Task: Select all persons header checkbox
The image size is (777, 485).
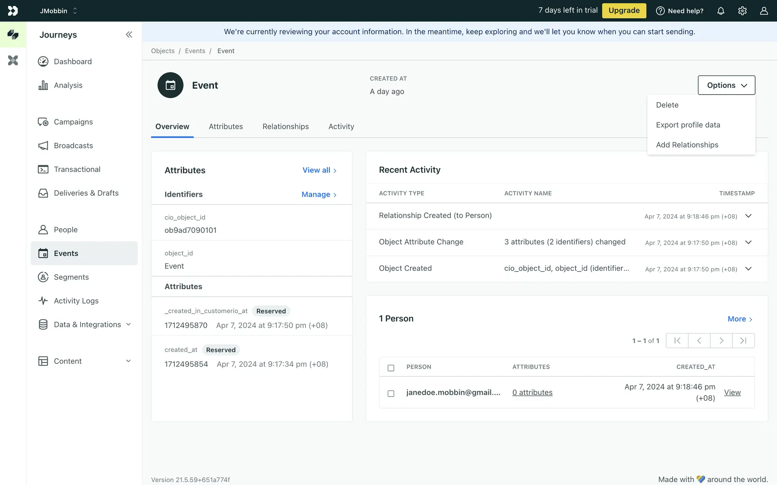Action: tap(391, 368)
